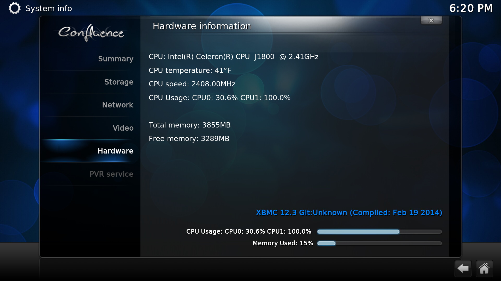Open the Storage section
This screenshot has width=501, height=281.
90,82
